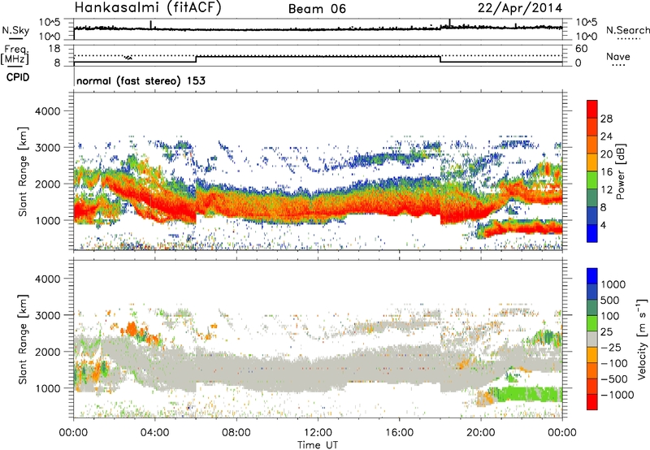Select the Beam 06 header text
The width and height of the screenshot is (650, 450).
pos(317,9)
